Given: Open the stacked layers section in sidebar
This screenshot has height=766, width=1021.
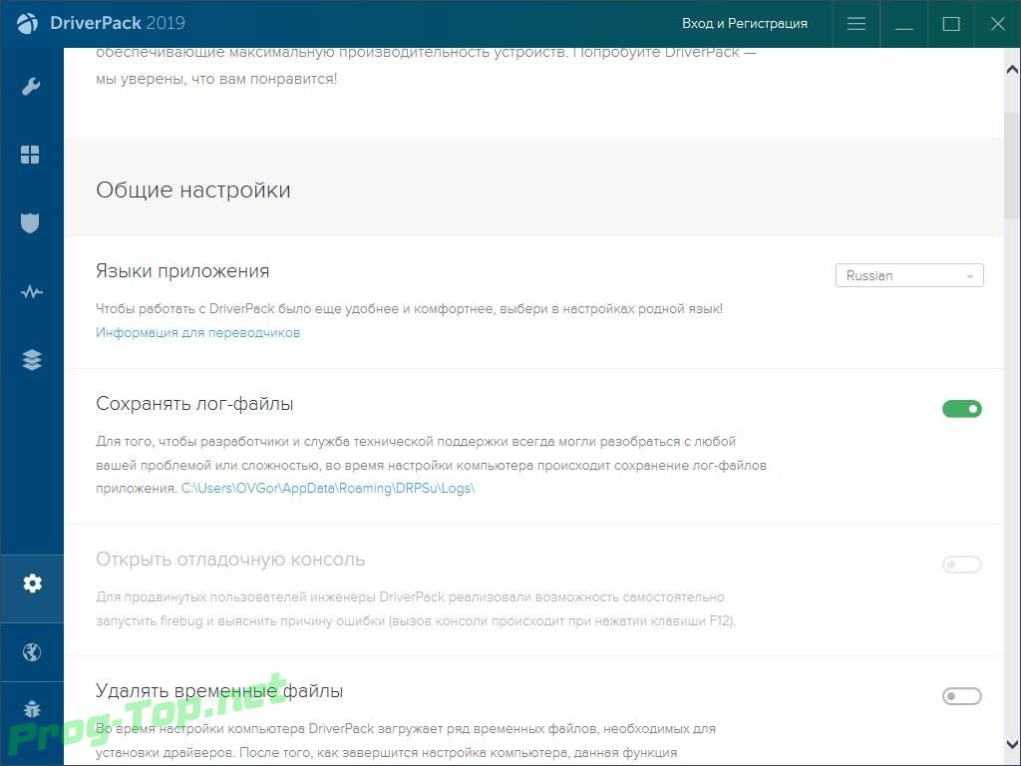Looking at the screenshot, I should pyautogui.click(x=31, y=359).
